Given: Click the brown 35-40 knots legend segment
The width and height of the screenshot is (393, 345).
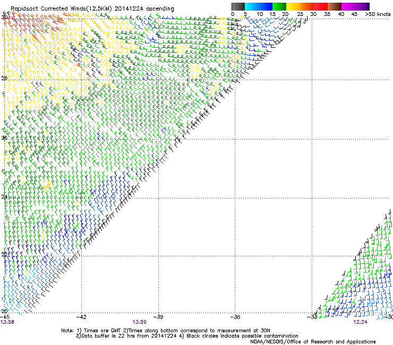Looking at the screenshot, I should (x=335, y=6).
